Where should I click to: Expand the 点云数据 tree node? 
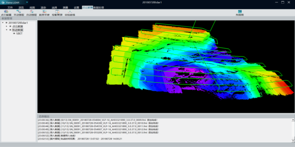(x=6, y=26)
